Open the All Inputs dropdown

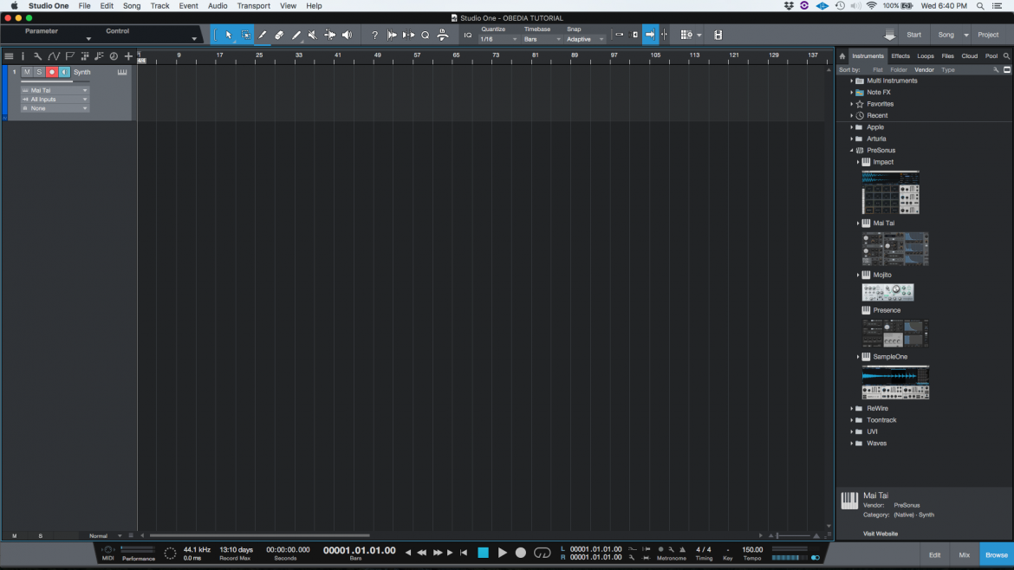click(55, 100)
